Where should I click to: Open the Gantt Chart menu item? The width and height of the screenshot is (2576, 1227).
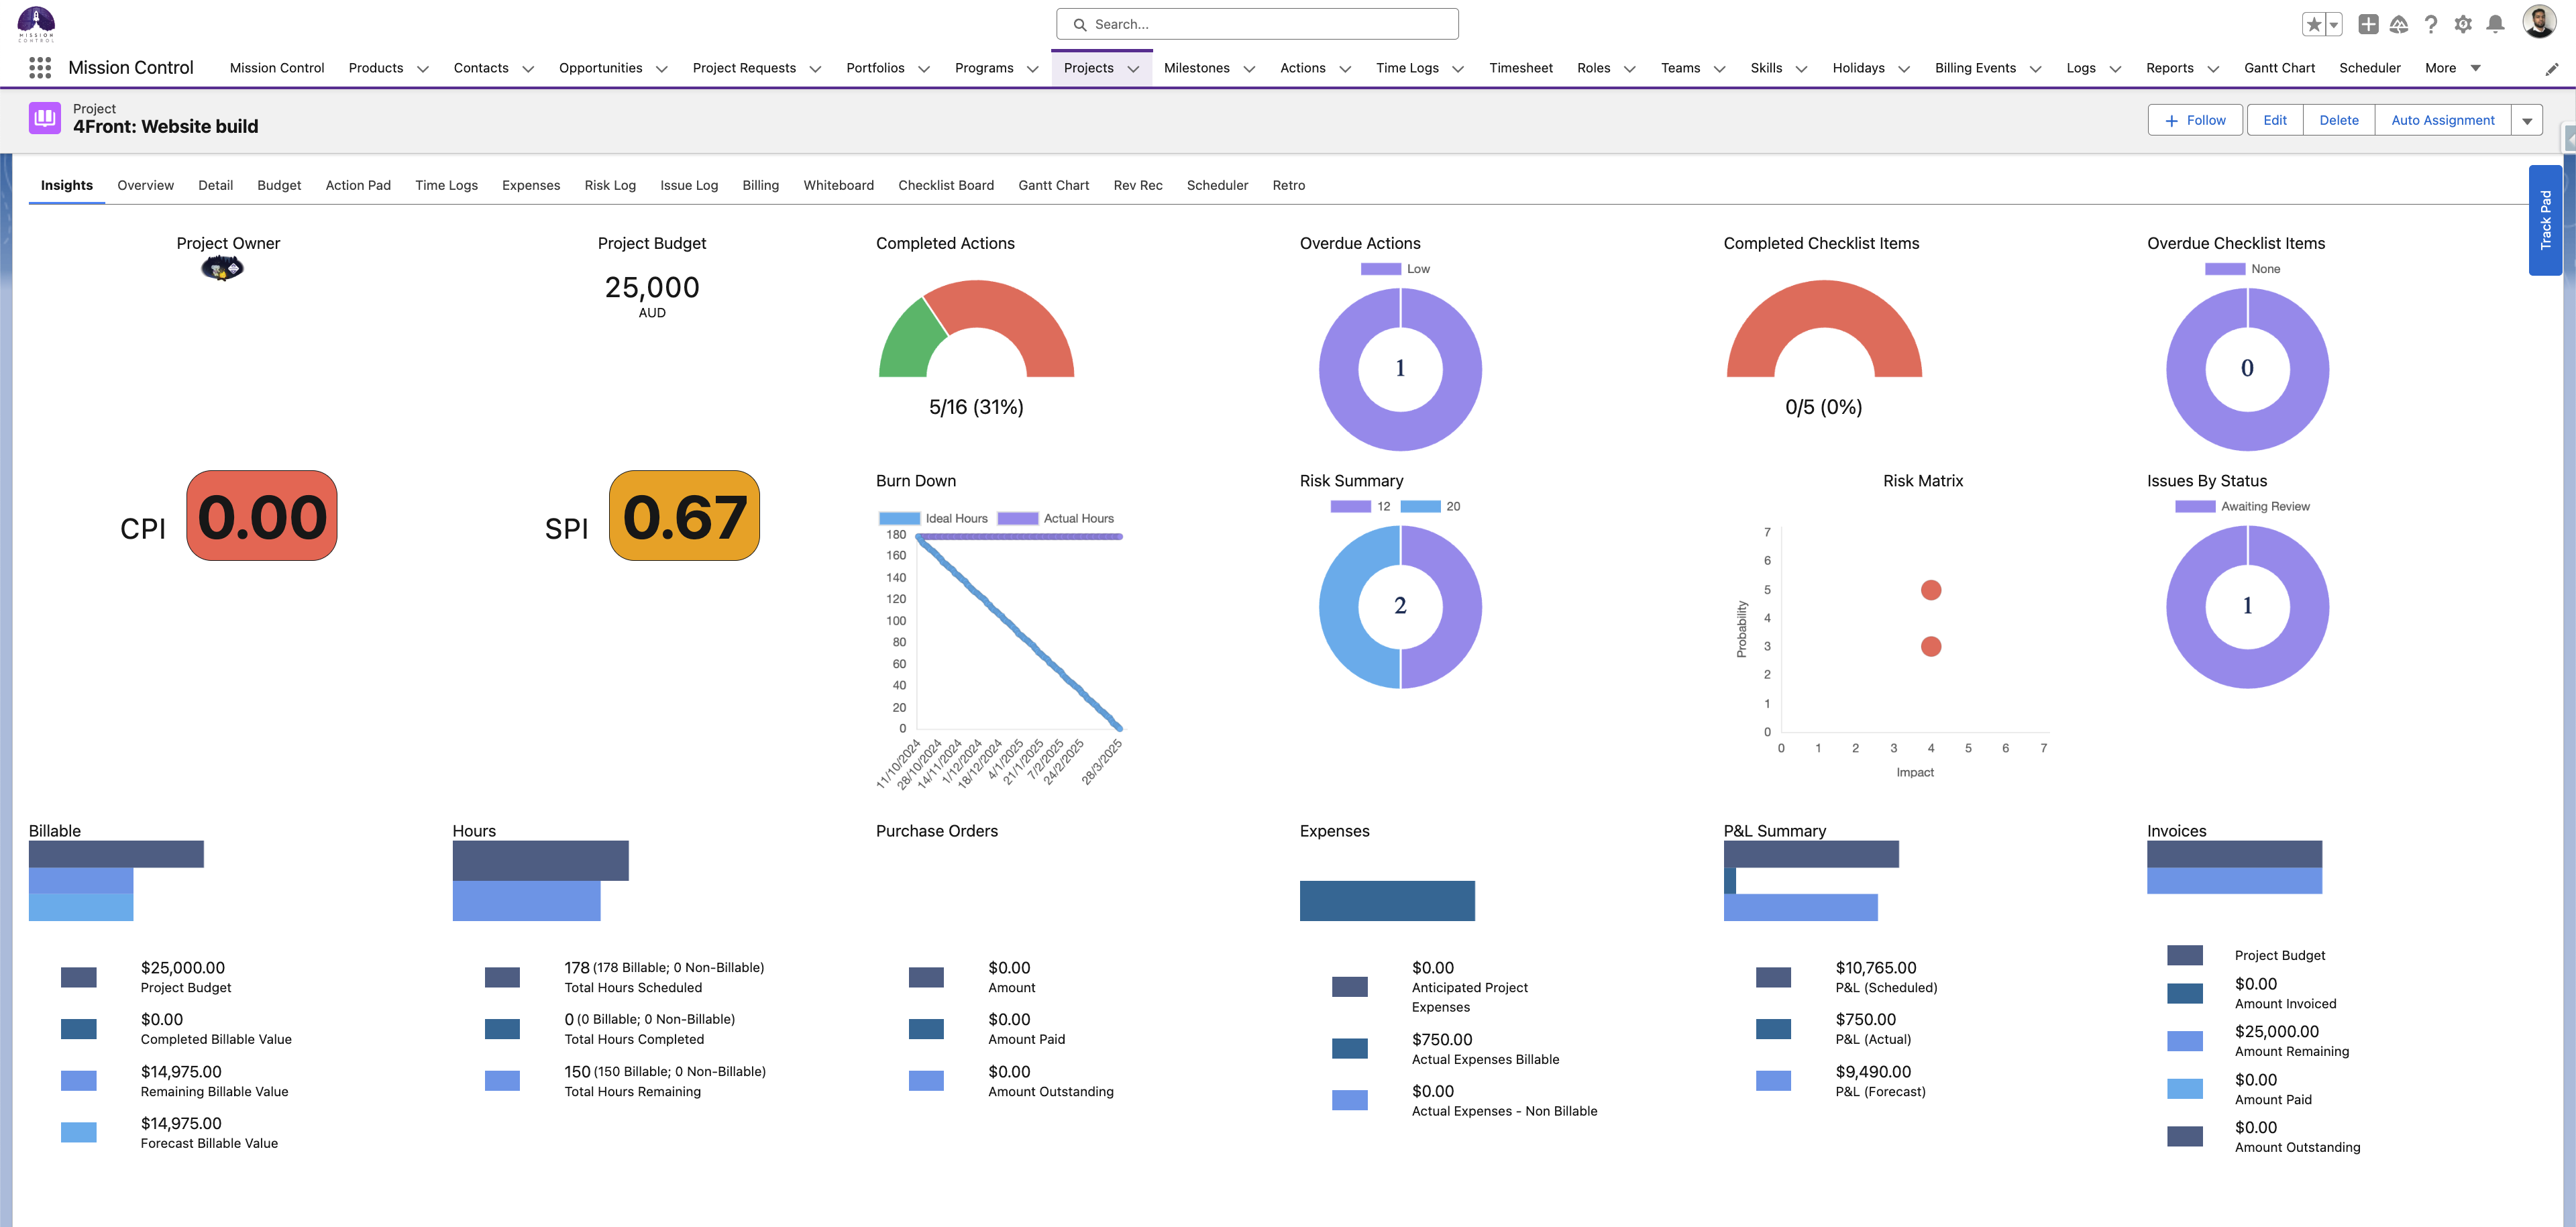click(x=2279, y=67)
